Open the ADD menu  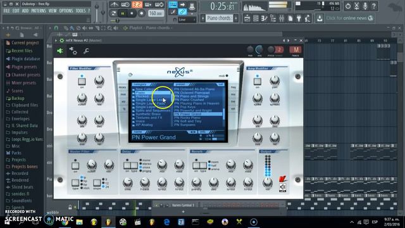(x=25, y=11)
